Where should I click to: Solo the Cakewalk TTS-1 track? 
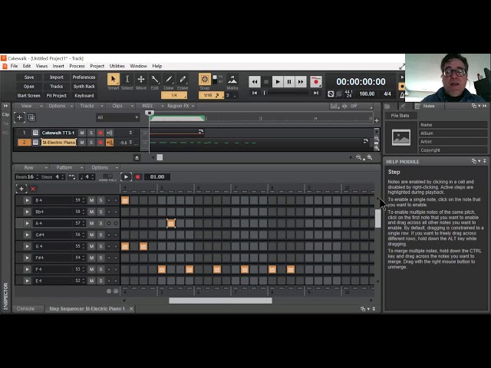[x=91, y=133]
